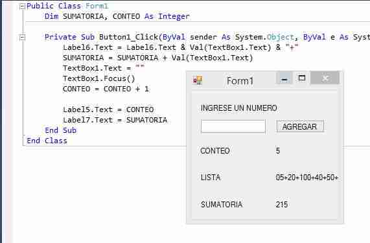This screenshot has height=243, width=370.
Task: Click the Form1 title bar text
Action: click(240, 81)
